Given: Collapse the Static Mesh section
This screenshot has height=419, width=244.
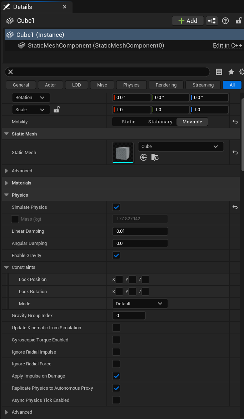Looking at the screenshot, I should coord(7,134).
